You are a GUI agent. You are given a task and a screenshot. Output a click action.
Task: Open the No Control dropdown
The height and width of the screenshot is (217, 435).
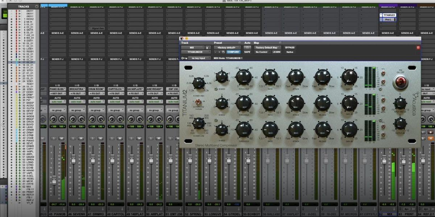(262, 52)
